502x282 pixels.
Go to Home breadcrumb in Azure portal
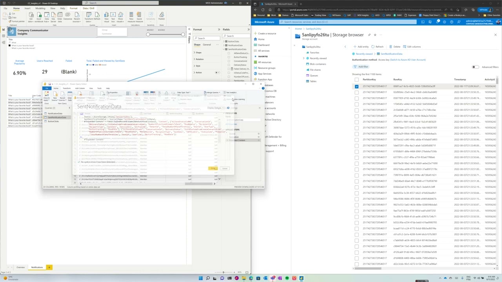[x=298, y=29]
